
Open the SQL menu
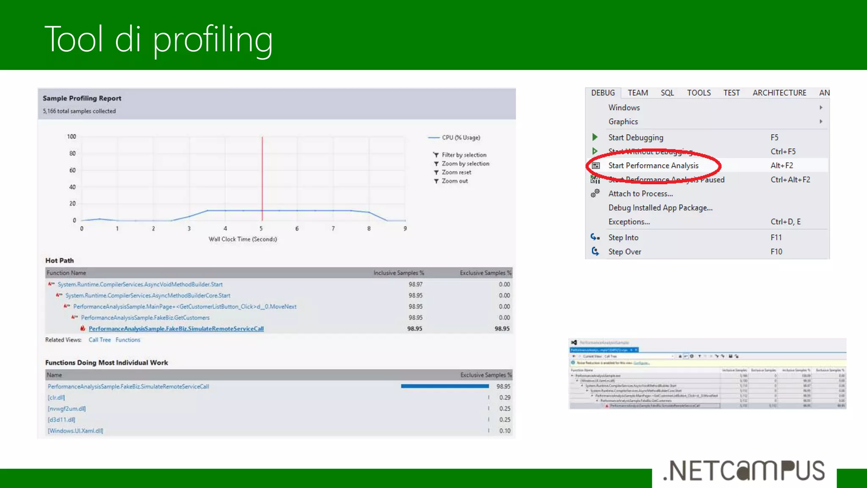pyautogui.click(x=667, y=93)
